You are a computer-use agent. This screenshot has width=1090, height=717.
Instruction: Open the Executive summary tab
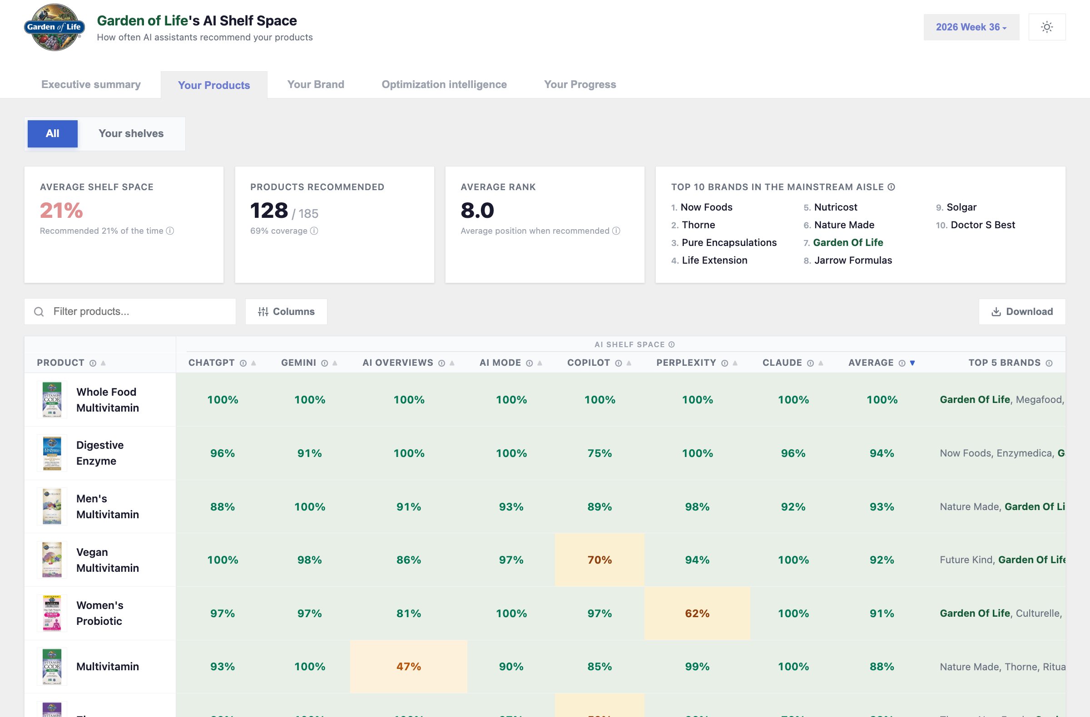[x=91, y=84]
